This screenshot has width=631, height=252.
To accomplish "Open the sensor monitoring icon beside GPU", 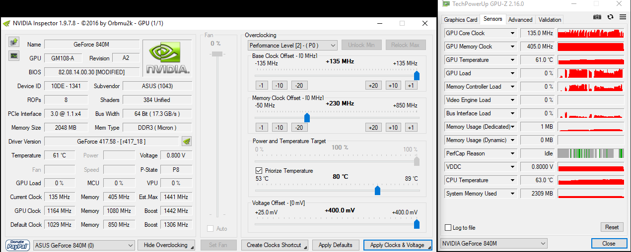I will 14,56.
